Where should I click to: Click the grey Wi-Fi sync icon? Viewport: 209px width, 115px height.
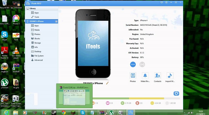pyautogui.click(x=142, y=65)
